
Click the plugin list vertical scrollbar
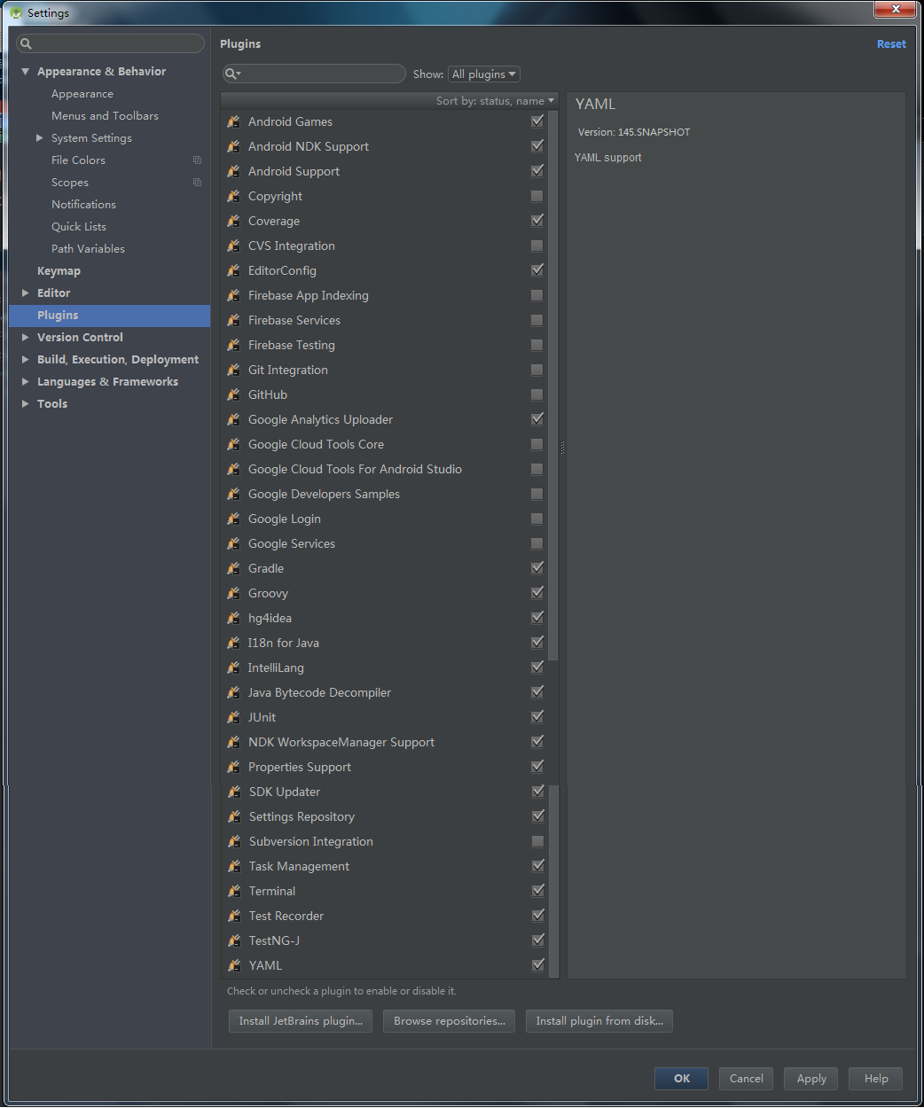point(553,386)
